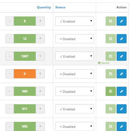131x131 pixels.
Task: Edit the product with quantity 12
Action: coord(122,39)
